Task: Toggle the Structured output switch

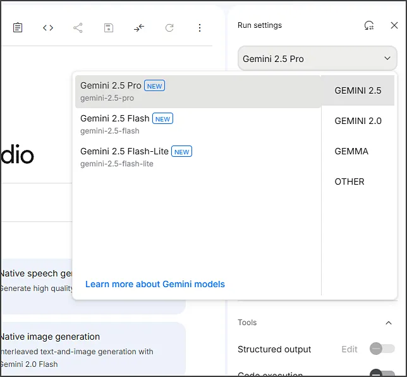Action: coord(382,349)
